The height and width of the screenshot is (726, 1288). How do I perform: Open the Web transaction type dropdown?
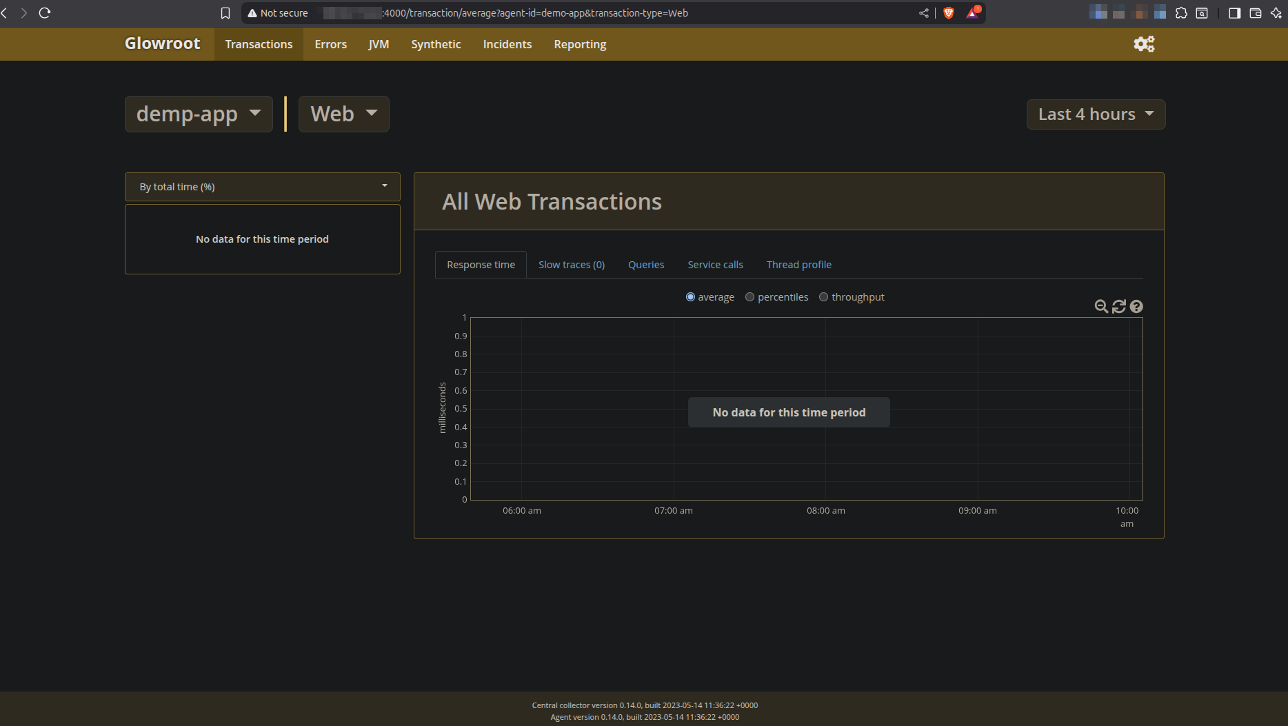[343, 114]
